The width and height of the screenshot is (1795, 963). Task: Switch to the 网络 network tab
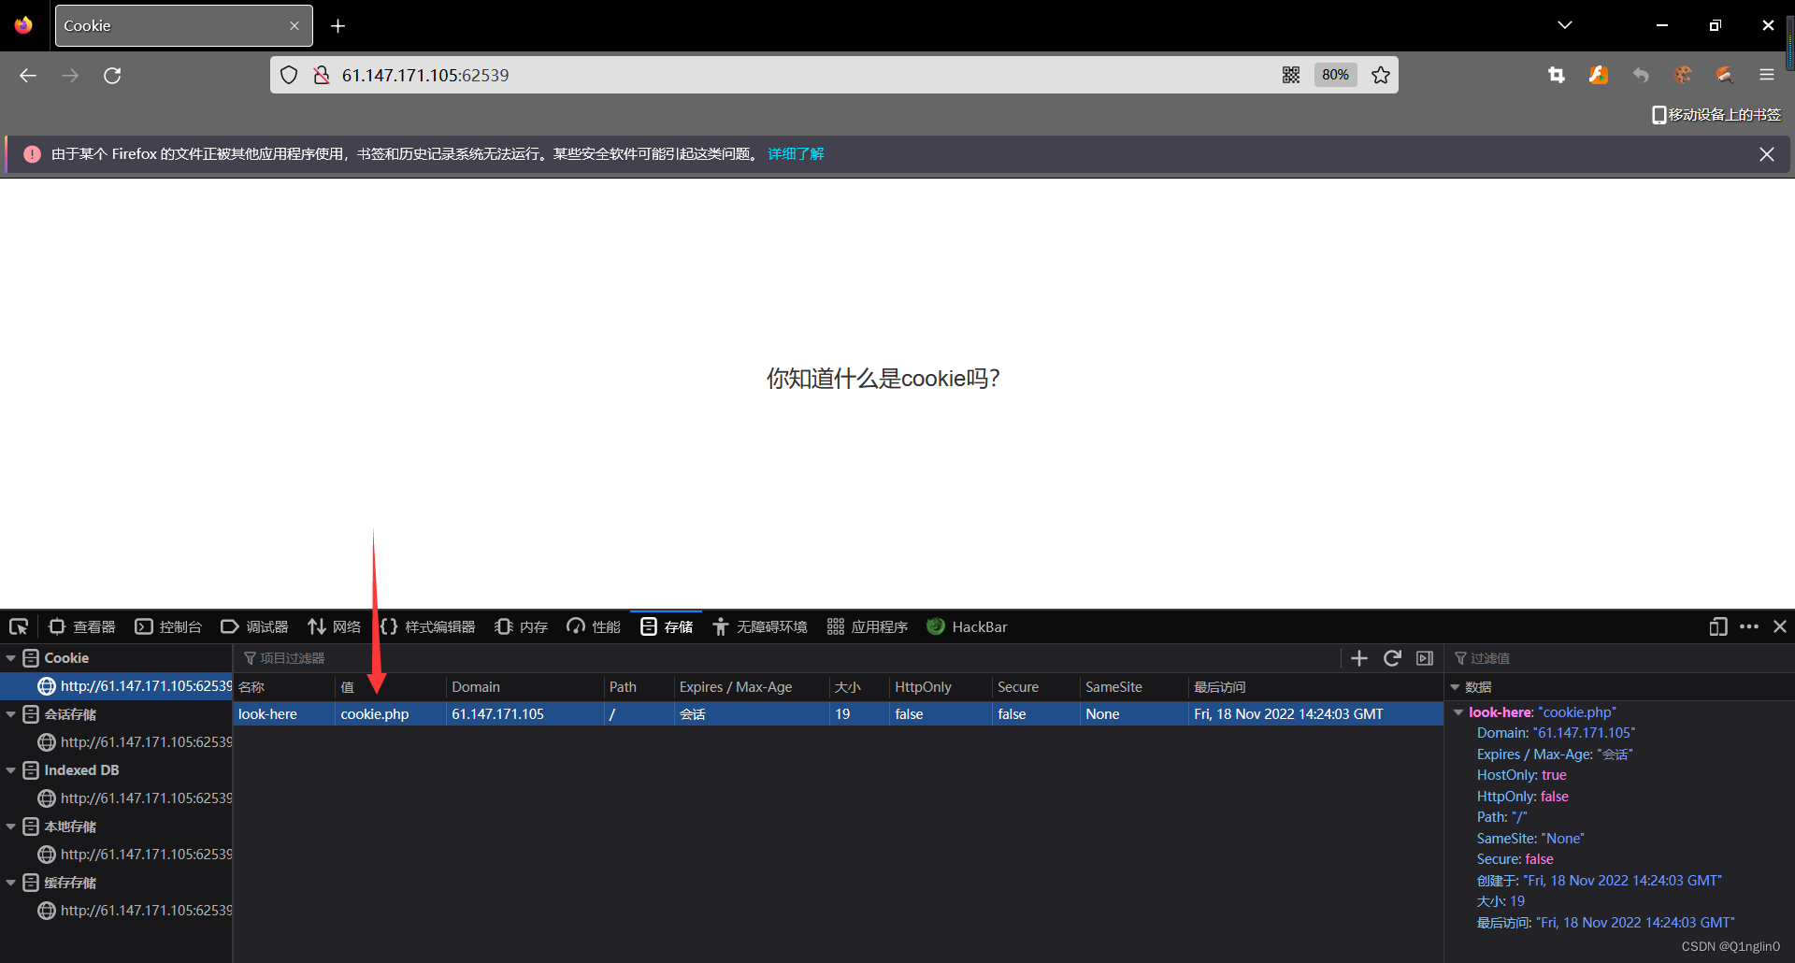(334, 627)
